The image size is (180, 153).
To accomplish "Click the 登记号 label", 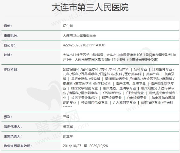I will [x=9, y=45].
